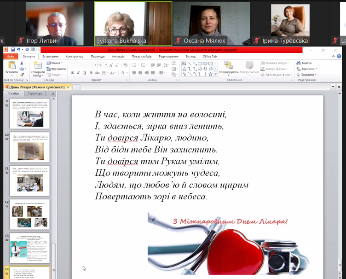Switch to the Показ слайдів tab

tap(141, 56)
